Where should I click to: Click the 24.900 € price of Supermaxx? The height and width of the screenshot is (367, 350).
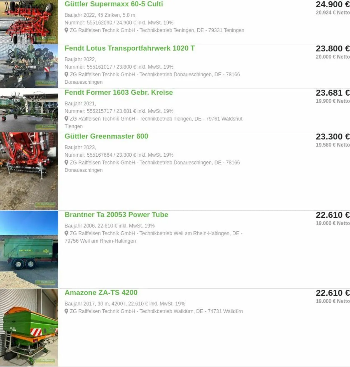click(333, 4)
